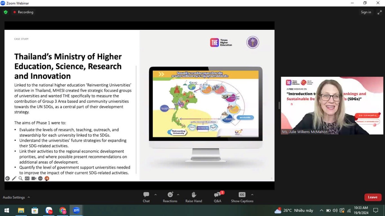Advance to next slide with orange arrow
The image size is (385, 216).
[x=47, y=178]
